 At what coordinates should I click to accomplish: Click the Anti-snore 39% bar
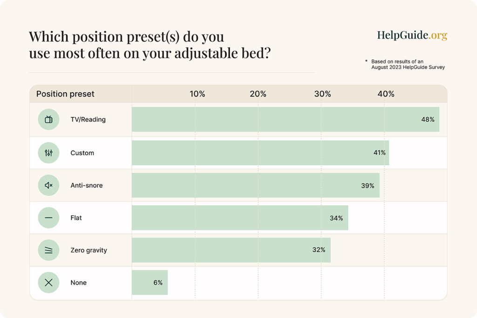click(x=255, y=185)
